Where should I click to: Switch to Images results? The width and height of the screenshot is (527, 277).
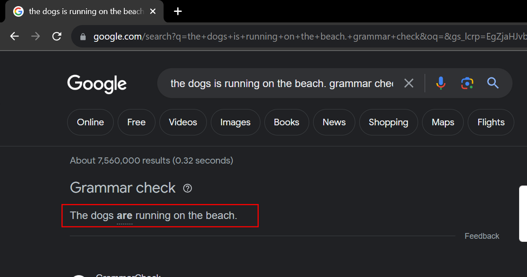coord(235,122)
